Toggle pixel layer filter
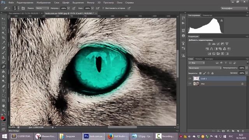Image resolution: width=249 pixels, height=140 pixels. tap(217, 63)
